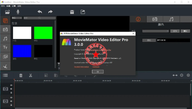Click the open folder icon in toolbar
Image resolution: width=192 pixels, height=109 pixels.
pos(7,12)
